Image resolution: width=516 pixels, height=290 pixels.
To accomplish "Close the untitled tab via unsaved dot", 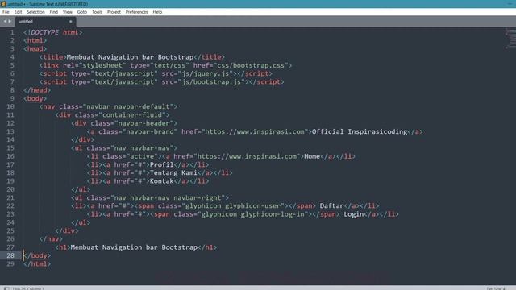I will coord(70,22).
